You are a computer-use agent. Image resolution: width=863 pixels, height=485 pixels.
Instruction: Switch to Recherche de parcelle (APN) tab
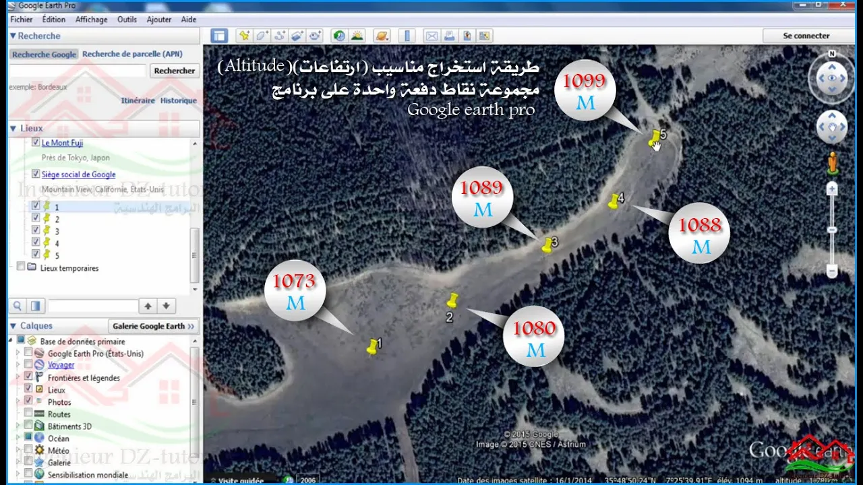[x=132, y=54]
